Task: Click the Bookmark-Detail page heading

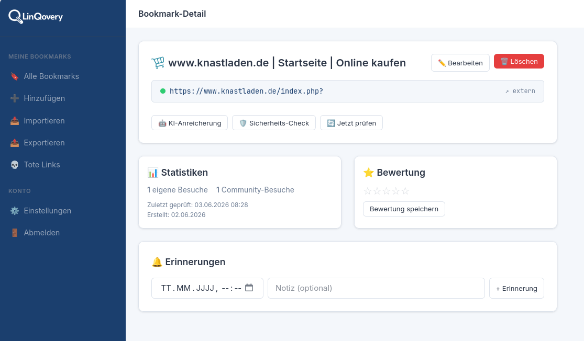Action: (172, 14)
